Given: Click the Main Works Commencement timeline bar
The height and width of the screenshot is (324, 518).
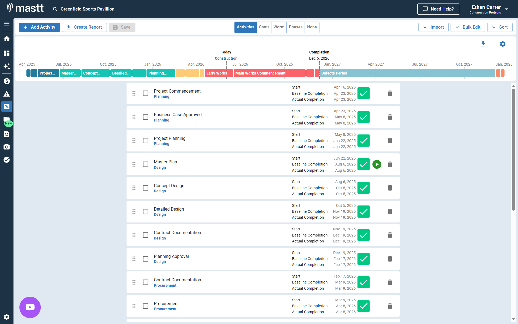Looking at the screenshot, I should tap(270, 73).
